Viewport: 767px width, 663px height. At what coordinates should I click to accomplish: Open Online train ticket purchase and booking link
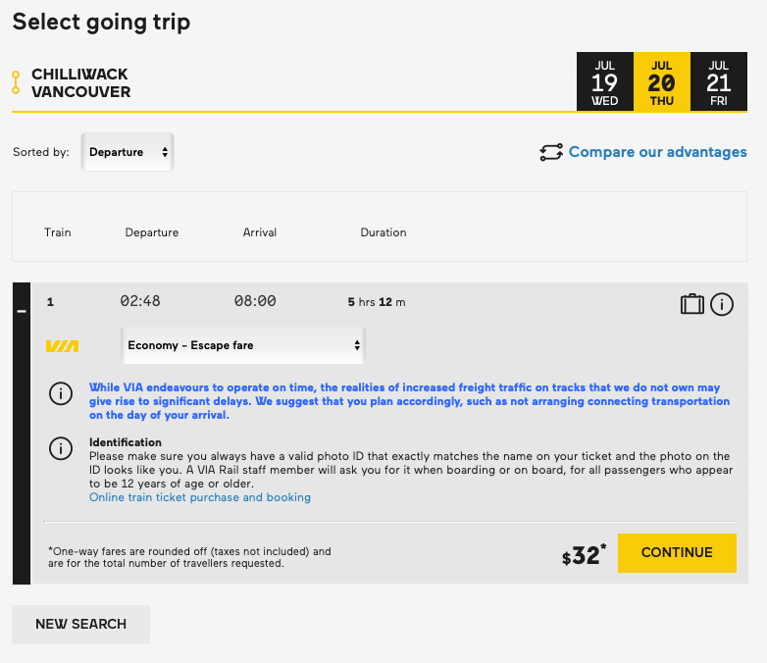click(200, 497)
